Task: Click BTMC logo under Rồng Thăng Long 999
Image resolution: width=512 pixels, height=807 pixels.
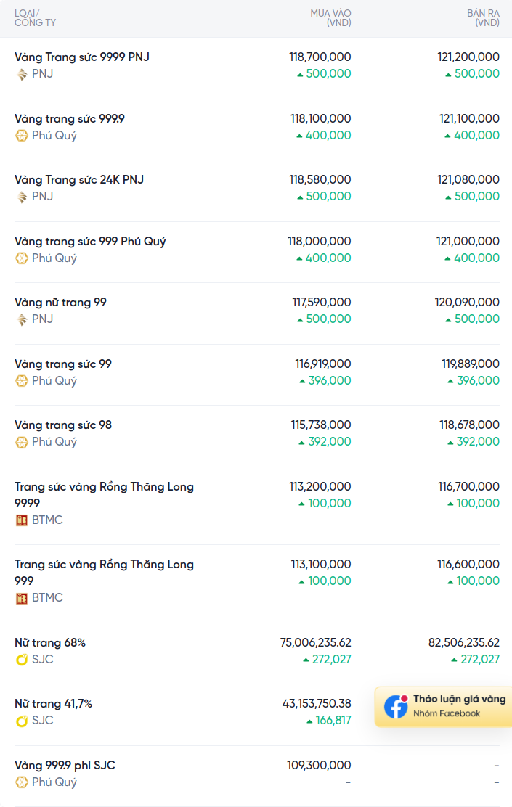Action: 22,598
